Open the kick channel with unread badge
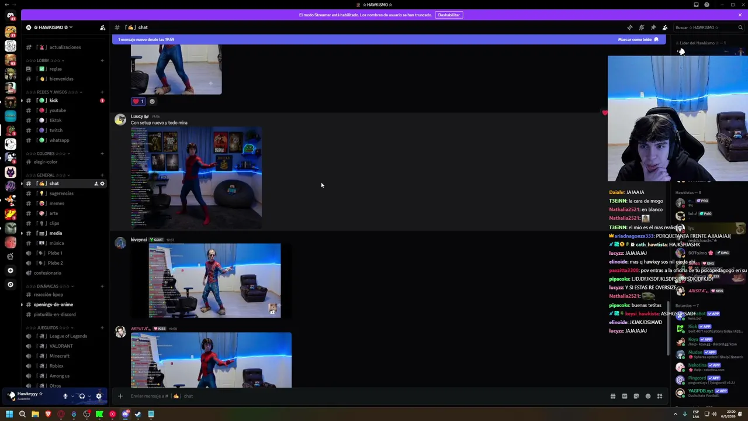Screen dimensions: 748x421 click(65, 101)
